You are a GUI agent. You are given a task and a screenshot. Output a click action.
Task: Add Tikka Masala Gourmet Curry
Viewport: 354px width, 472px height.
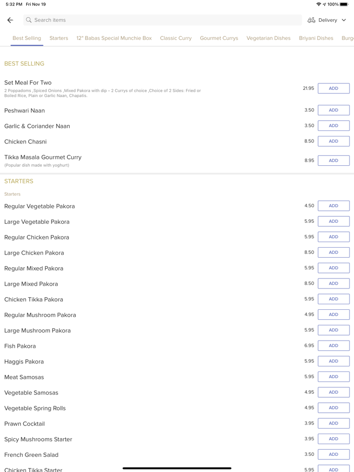click(333, 161)
